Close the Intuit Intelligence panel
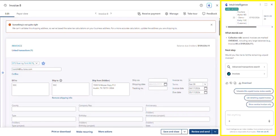Image resolution: width=276 pixels, height=136 pixels. [x=271, y=5]
